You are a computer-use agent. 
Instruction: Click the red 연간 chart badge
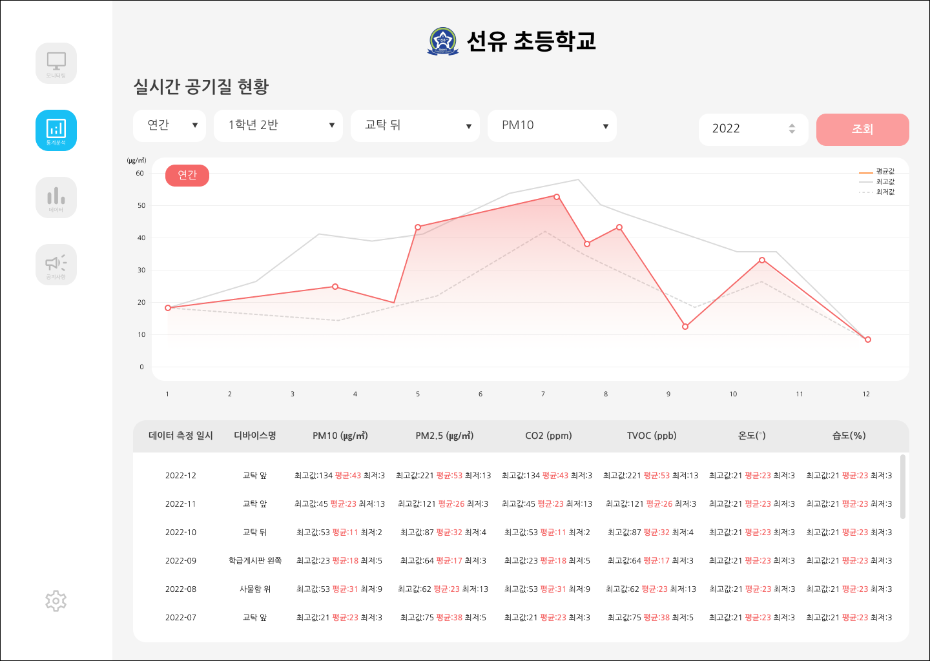(187, 176)
